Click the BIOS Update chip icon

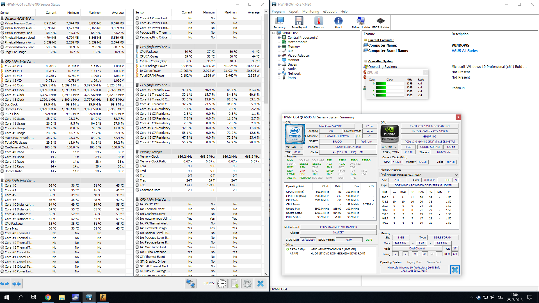coord(380,22)
